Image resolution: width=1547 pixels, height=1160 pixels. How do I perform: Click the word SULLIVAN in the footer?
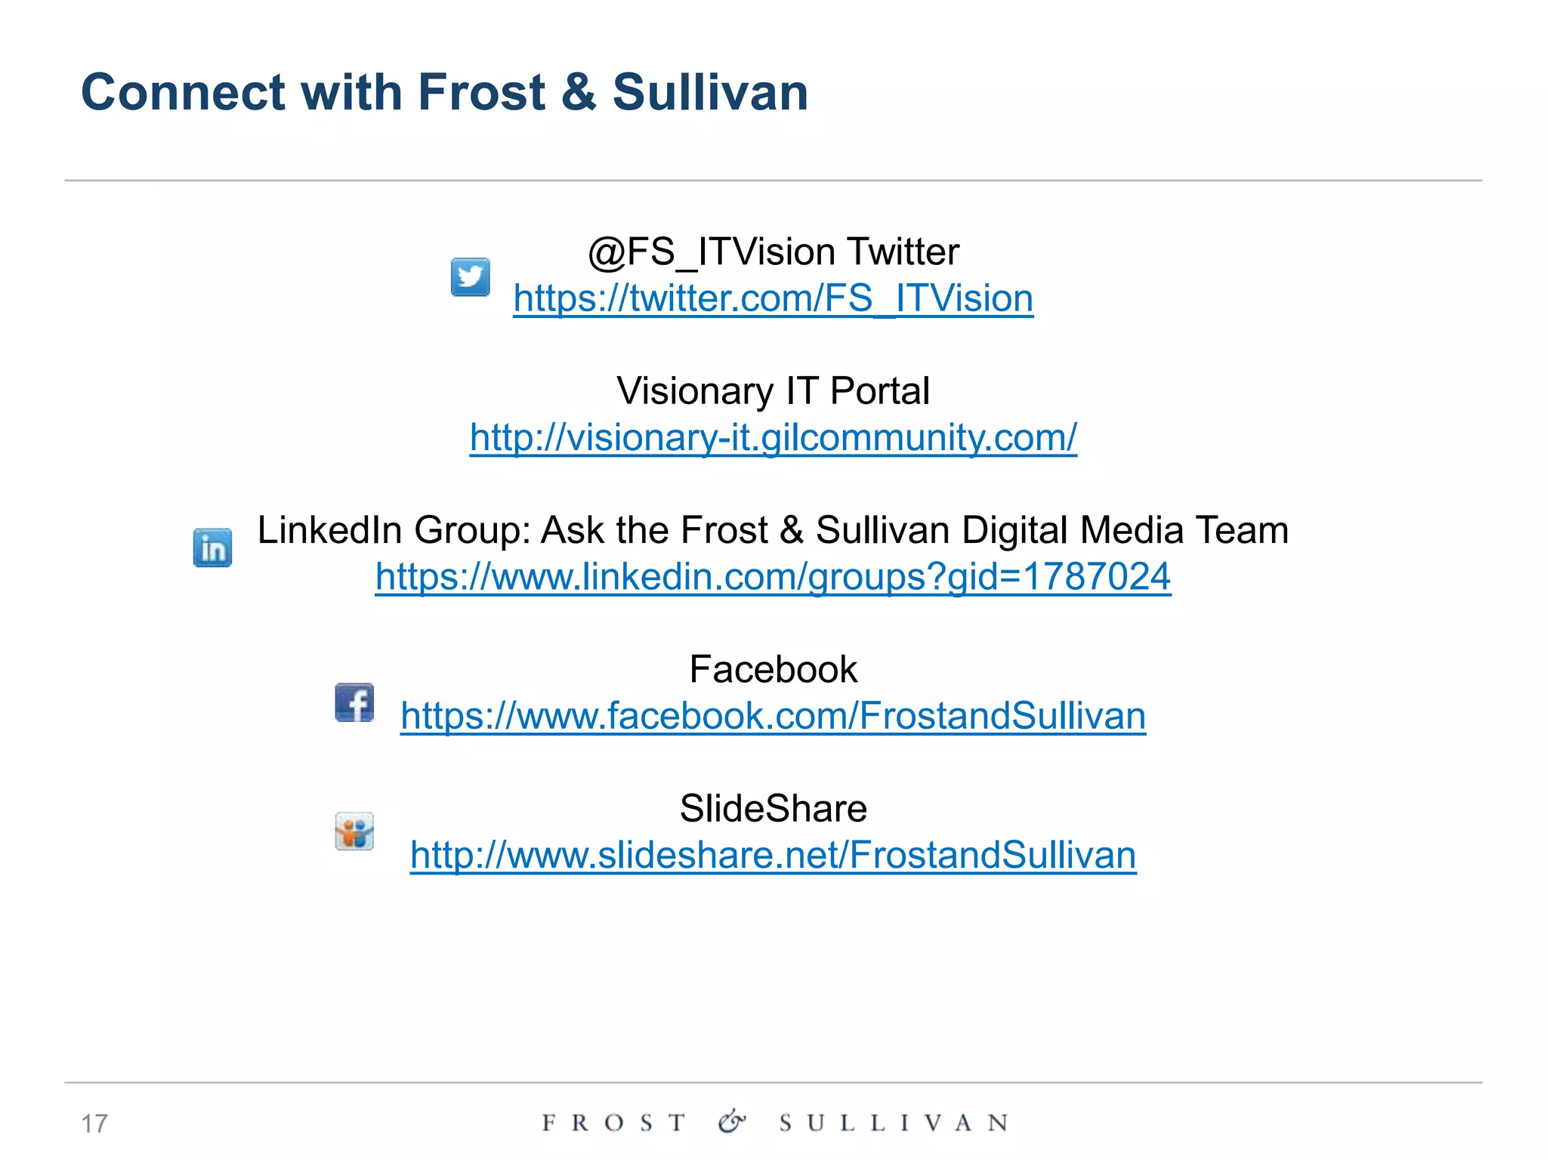point(894,1123)
